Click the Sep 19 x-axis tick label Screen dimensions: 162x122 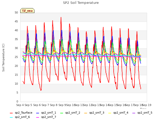(147, 105)
